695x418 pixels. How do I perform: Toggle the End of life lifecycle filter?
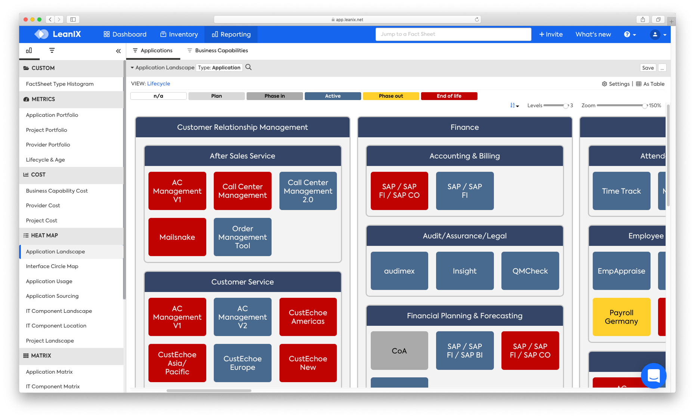[449, 96]
